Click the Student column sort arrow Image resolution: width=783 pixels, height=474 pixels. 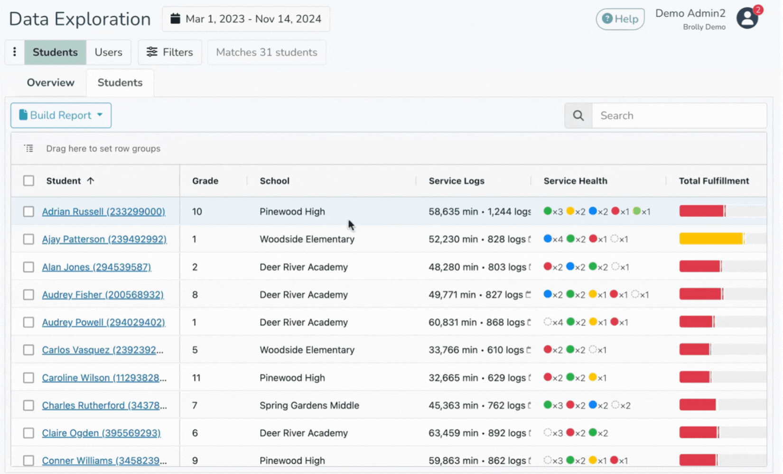(x=91, y=181)
